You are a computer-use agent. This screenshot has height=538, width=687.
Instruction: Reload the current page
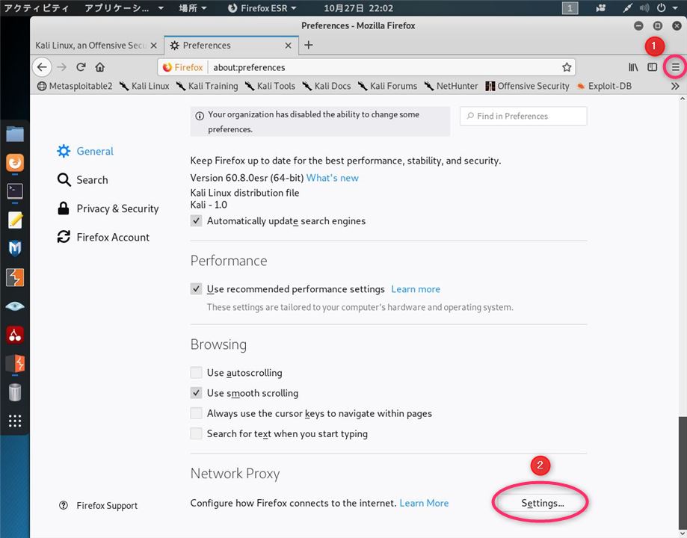coord(81,67)
